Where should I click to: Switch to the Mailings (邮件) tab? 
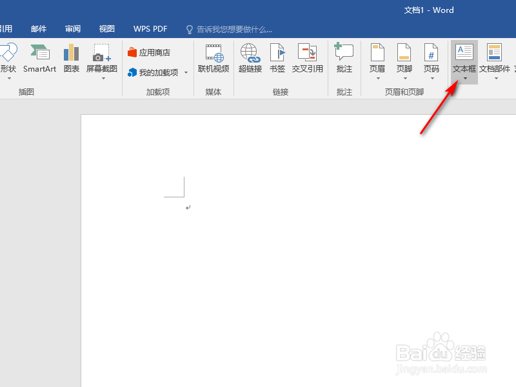pos(39,29)
